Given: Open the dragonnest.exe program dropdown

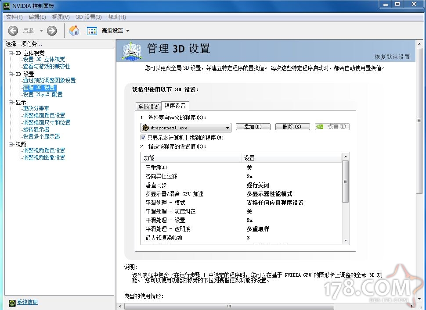Looking at the screenshot, I should tap(227, 128).
